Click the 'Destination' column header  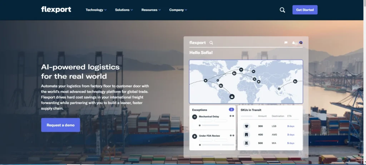tap(278, 116)
